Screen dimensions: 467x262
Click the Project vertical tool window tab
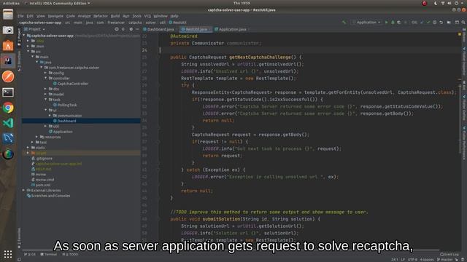point(19,37)
